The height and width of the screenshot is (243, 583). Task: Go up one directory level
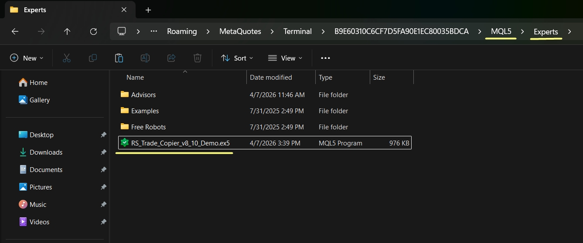coord(67,31)
